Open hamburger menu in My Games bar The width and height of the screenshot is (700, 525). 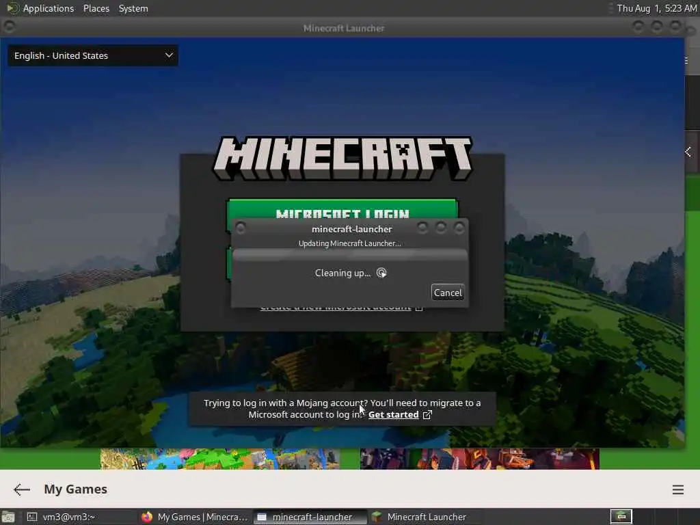pos(677,489)
